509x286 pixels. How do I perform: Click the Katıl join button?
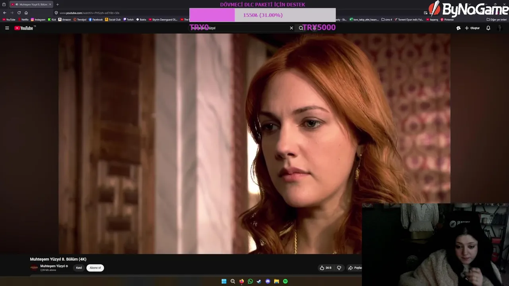coord(79,268)
